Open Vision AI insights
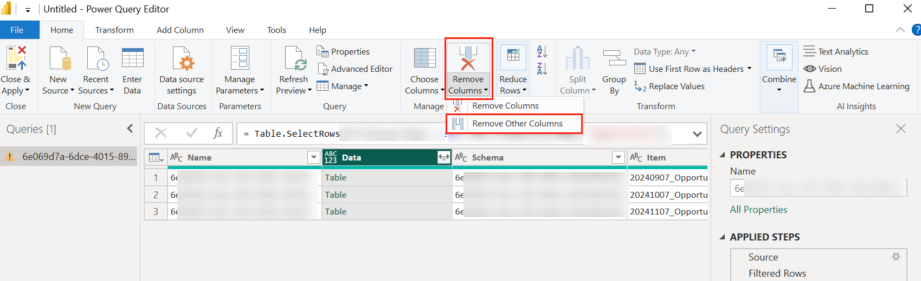The width and height of the screenshot is (921, 281). pyautogui.click(x=822, y=69)
